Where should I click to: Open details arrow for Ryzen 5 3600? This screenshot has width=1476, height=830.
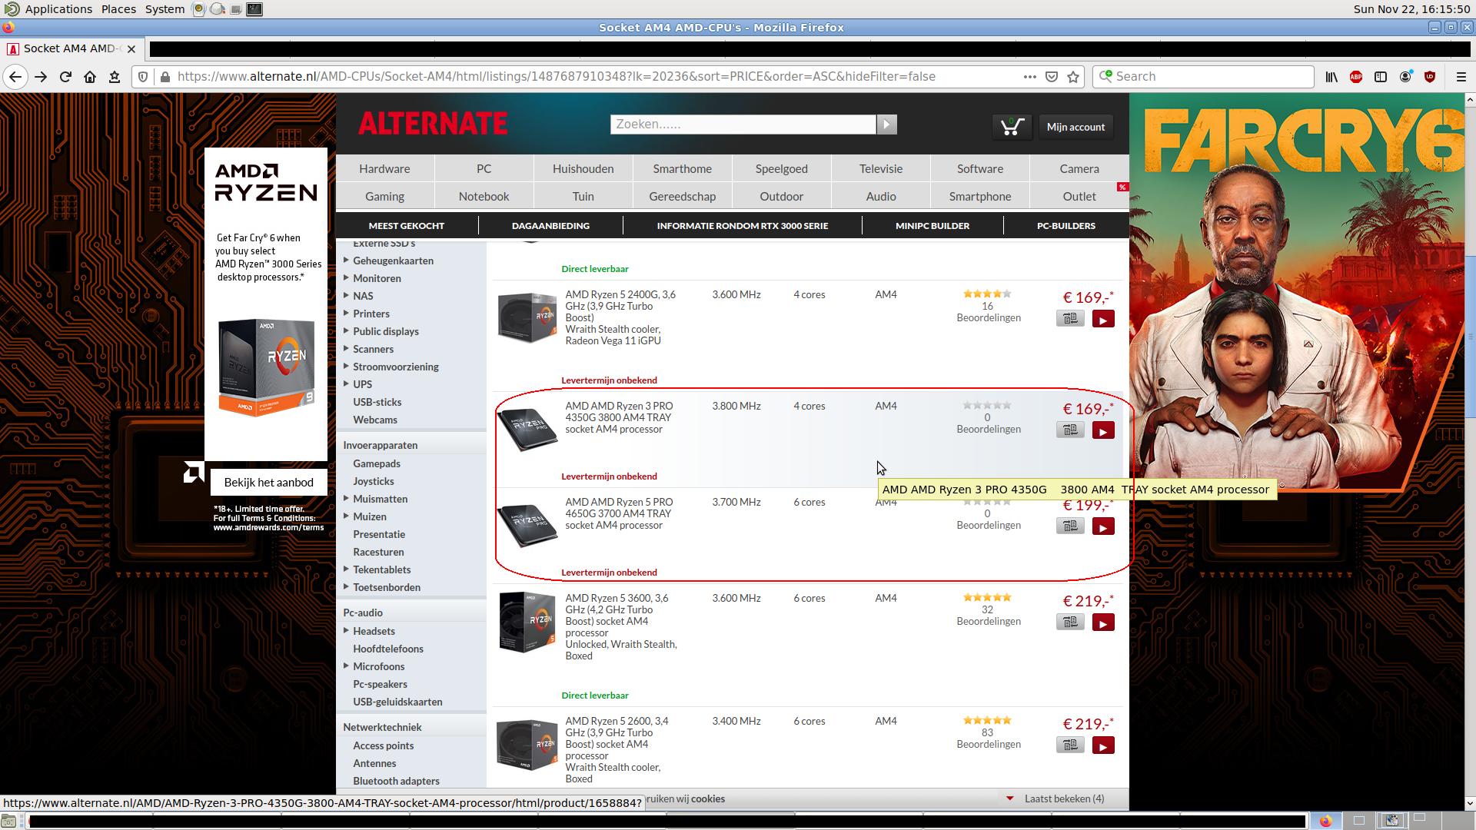click(1103, 622)
